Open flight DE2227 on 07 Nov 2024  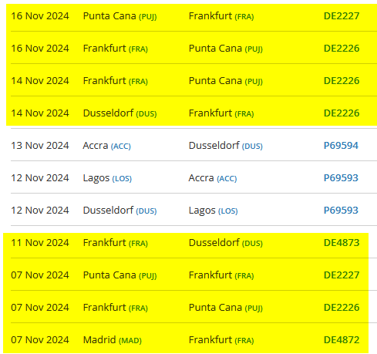pos(342,275)
